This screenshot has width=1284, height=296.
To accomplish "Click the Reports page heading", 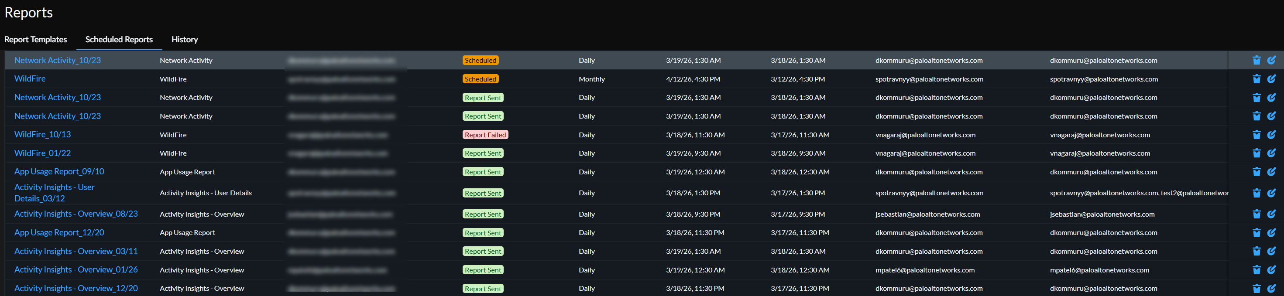I will pos(28,13).
